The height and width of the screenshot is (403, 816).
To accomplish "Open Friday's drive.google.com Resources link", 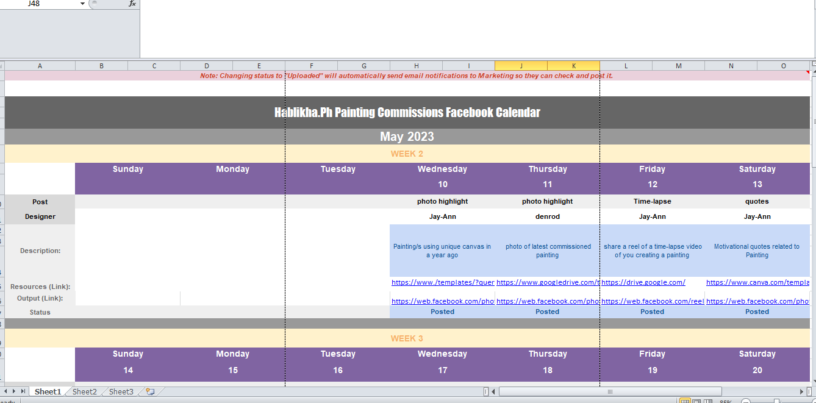I will pos(643,282).
